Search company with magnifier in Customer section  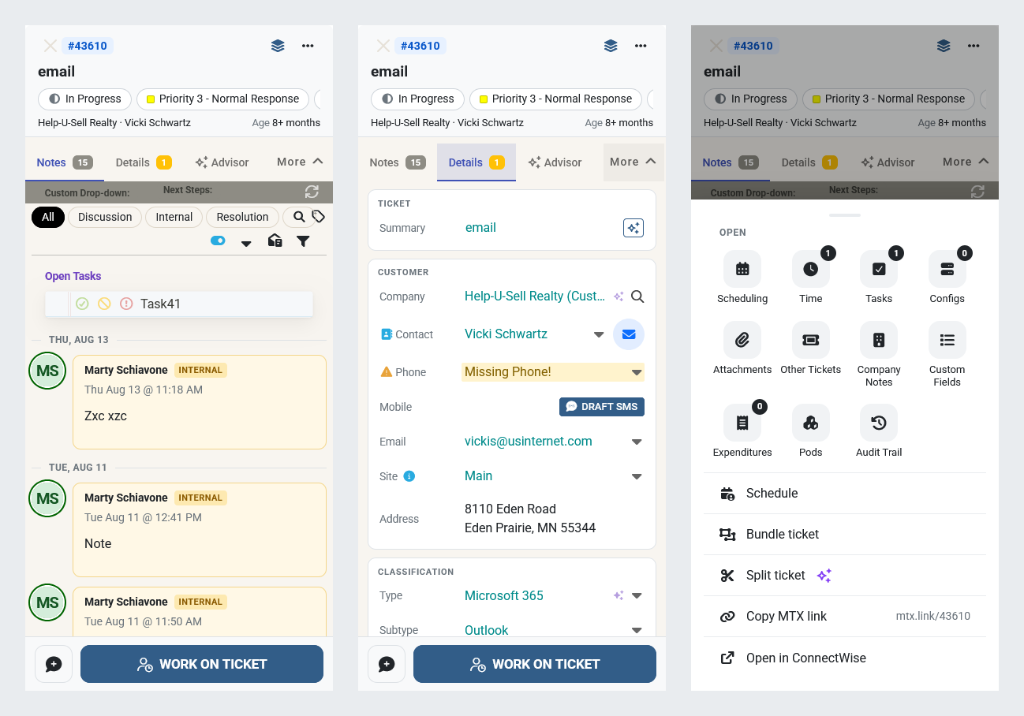click(x=637, y=296)
